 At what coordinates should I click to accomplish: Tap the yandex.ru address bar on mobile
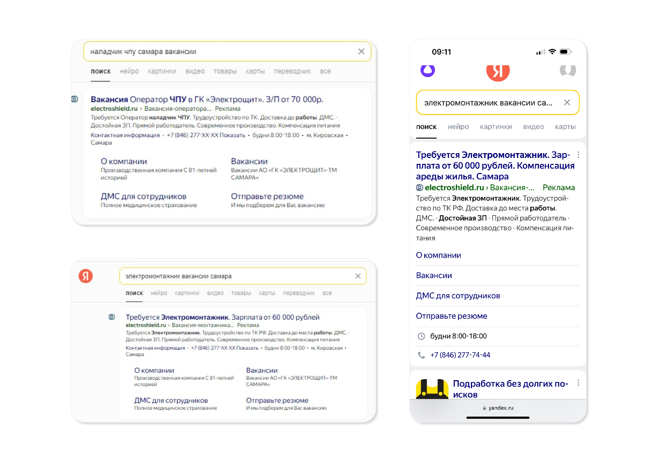498,408
